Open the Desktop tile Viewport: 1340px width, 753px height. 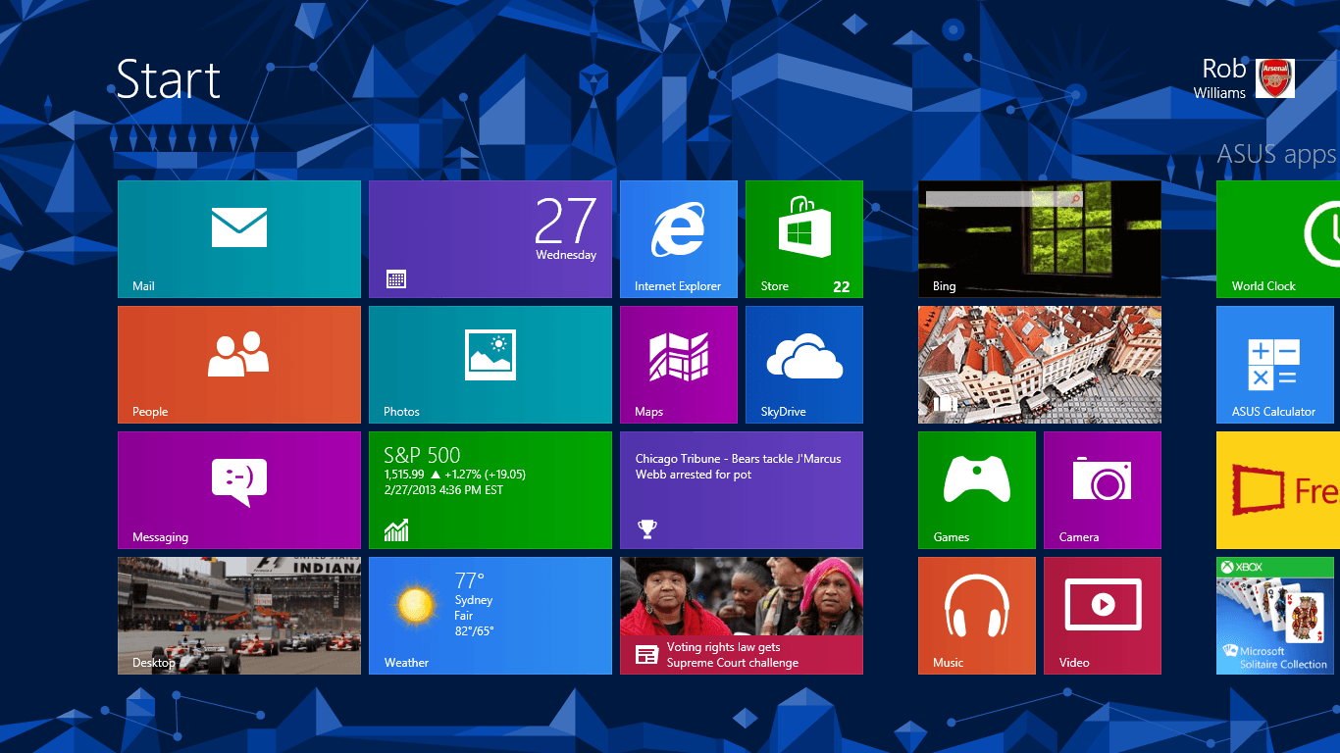point(239,616)
